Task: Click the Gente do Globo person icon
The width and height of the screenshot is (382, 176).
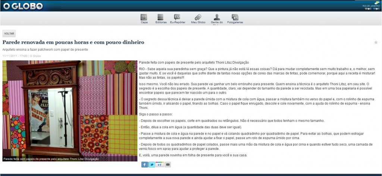Action: (217, 17)
